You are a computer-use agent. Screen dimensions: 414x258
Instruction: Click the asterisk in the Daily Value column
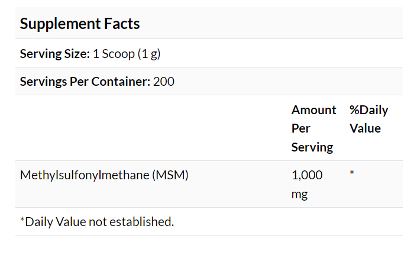pos(352,174)
